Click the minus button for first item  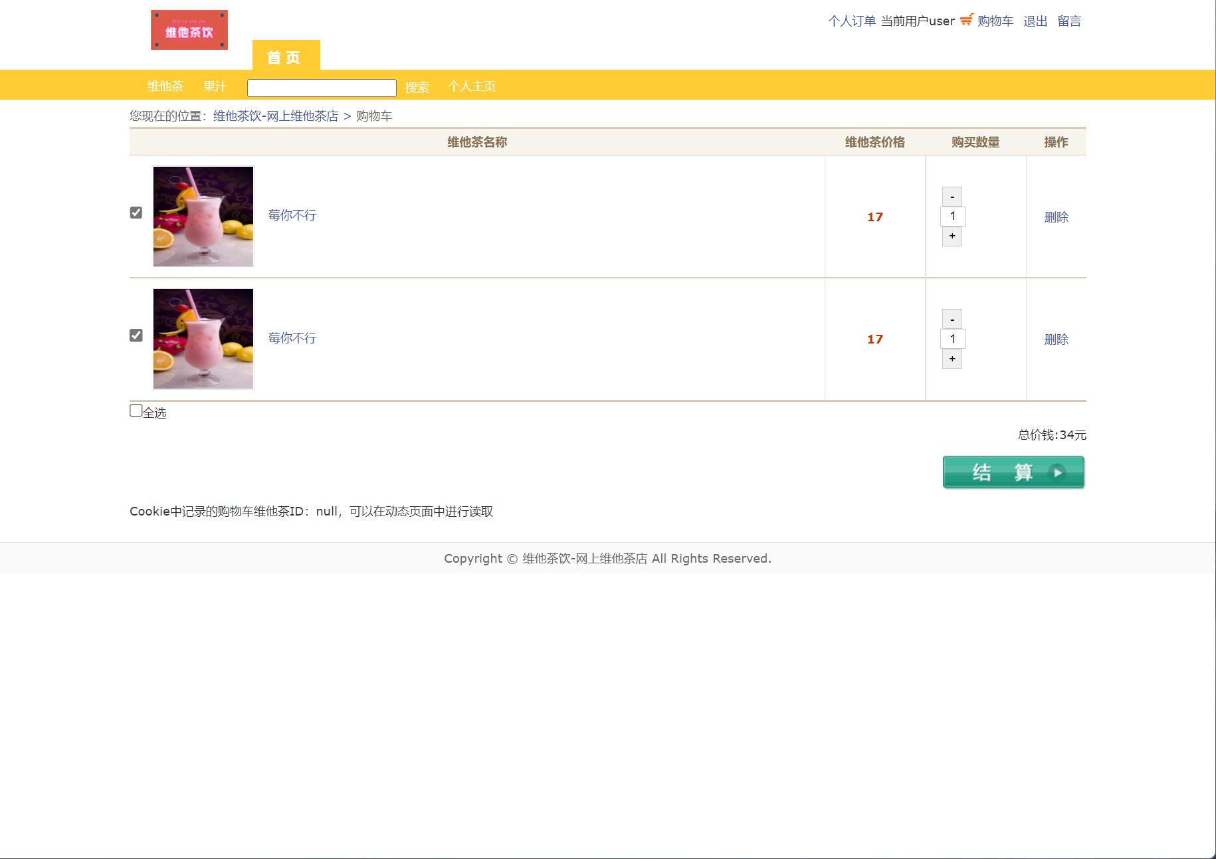point(952,197)
